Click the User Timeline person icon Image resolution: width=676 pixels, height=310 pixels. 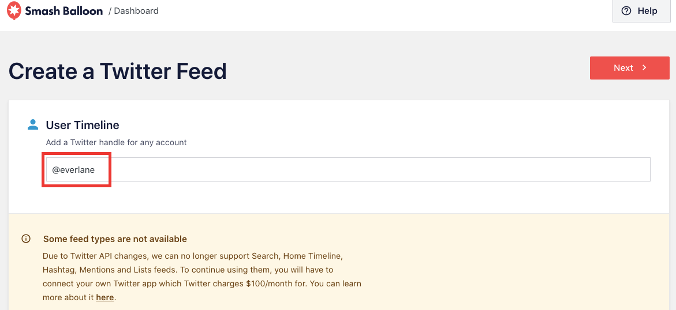33,124
